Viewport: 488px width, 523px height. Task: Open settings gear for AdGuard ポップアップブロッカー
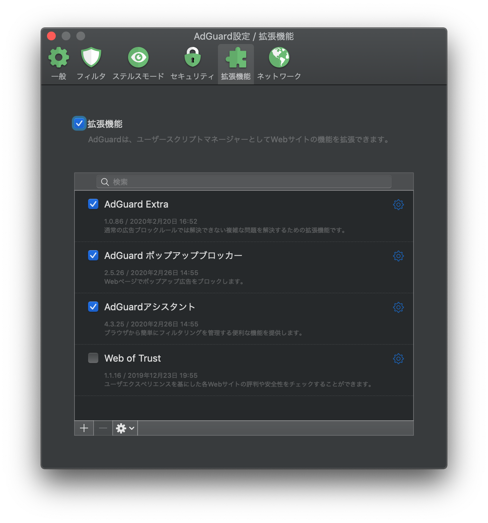398,256
